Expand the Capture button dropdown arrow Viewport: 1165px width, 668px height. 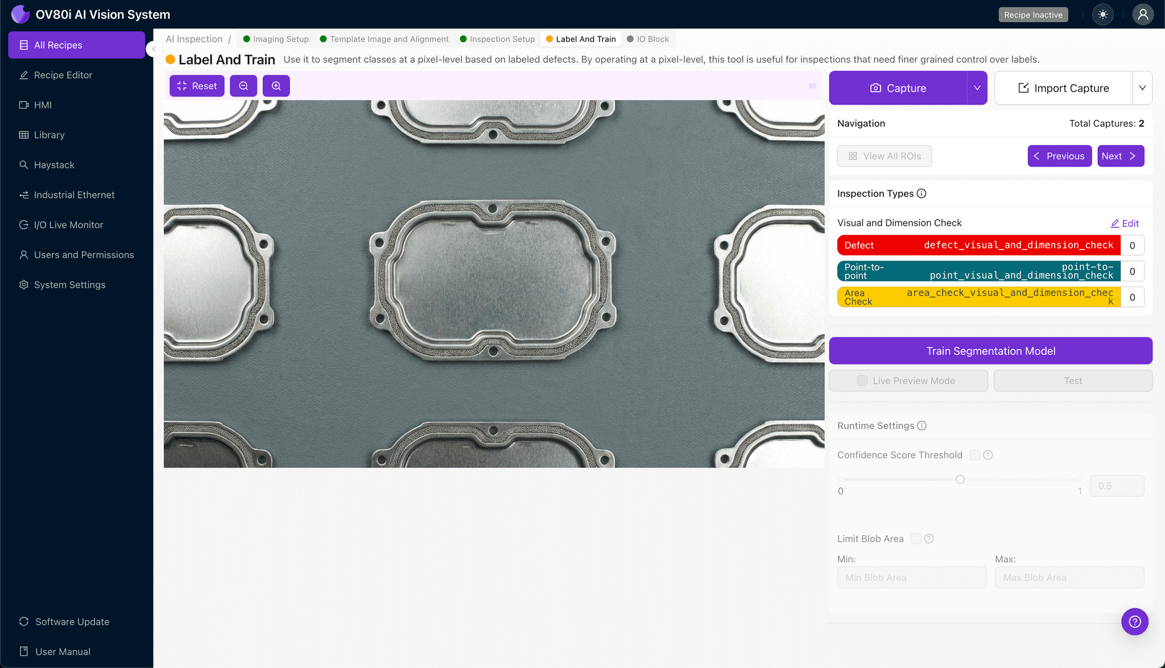click(x=977, y=88)
